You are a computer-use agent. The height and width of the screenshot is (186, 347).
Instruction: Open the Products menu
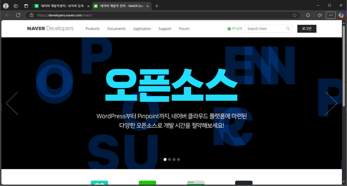tap(93, 29)
